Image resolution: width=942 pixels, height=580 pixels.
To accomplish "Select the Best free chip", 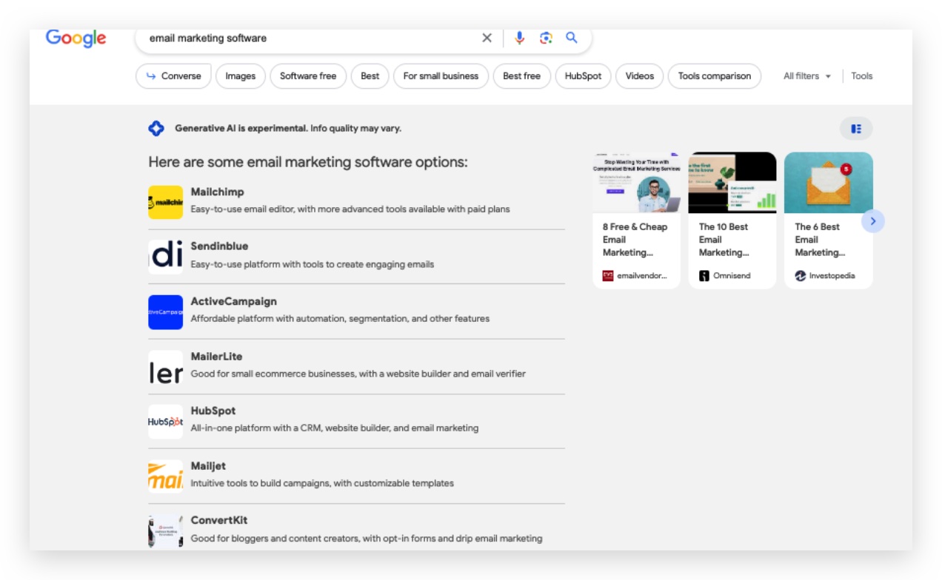I will [x=522, y=76].
